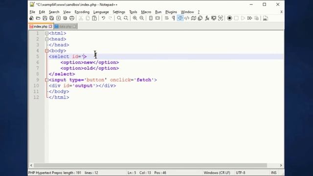Click the Close All toolbar icon

[65, 18]
